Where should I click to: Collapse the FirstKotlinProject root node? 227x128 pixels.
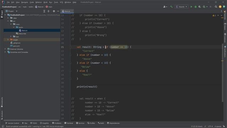[x=5, y=15]
